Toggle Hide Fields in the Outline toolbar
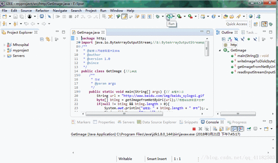This screenshot has width=278, height=163. [236, 39]
